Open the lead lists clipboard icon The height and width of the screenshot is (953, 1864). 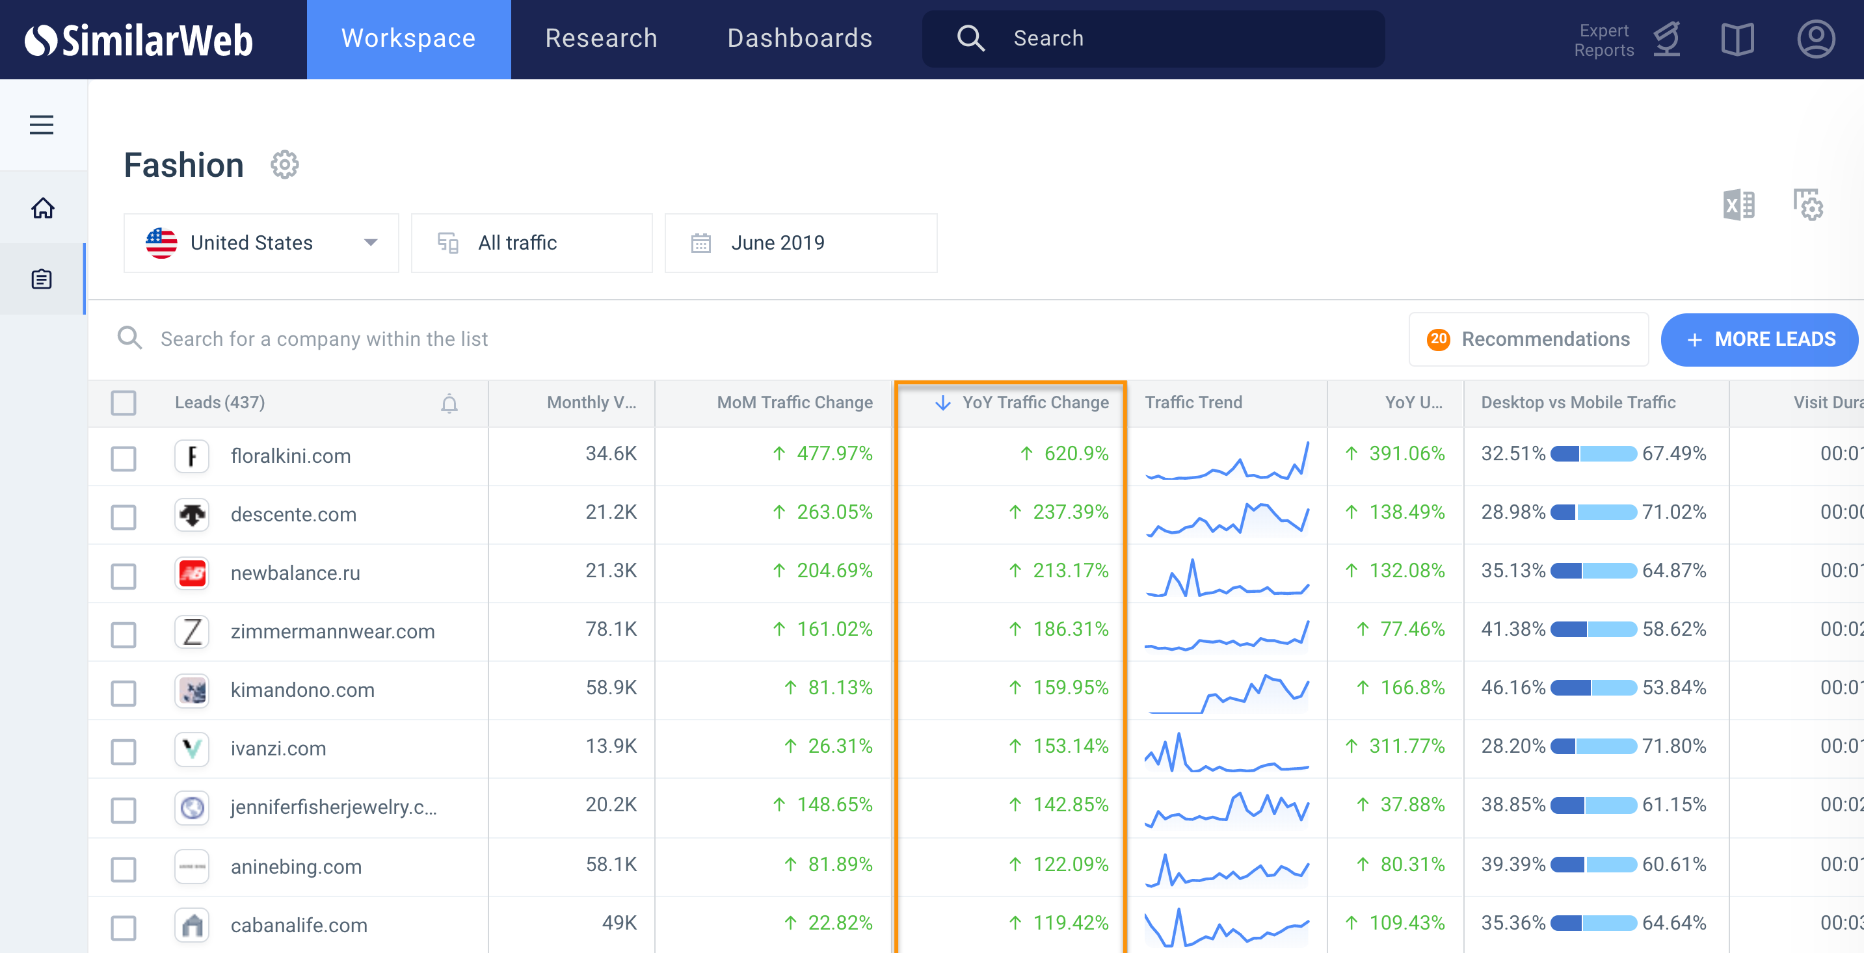(42, 279)
